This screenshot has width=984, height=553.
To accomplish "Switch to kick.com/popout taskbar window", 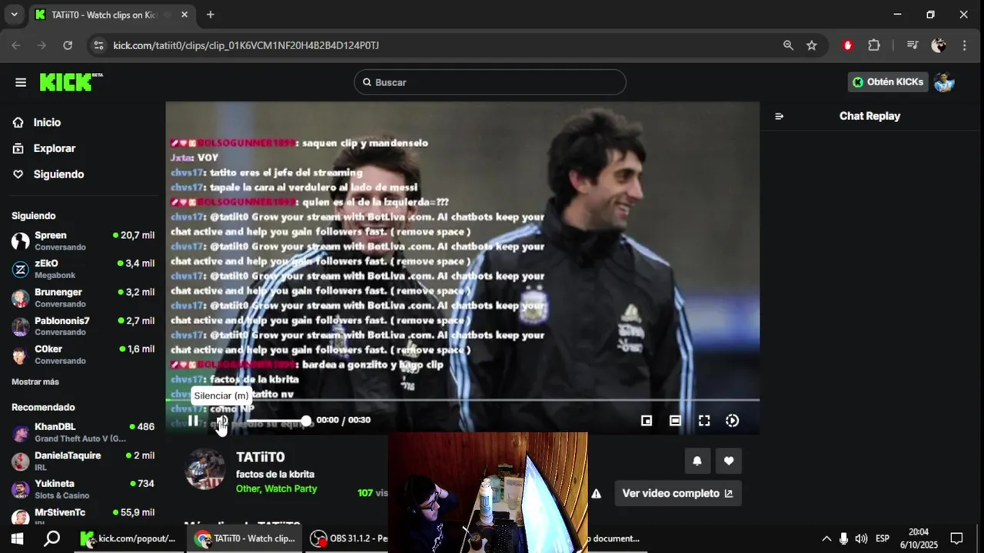I will coord(128,538).
